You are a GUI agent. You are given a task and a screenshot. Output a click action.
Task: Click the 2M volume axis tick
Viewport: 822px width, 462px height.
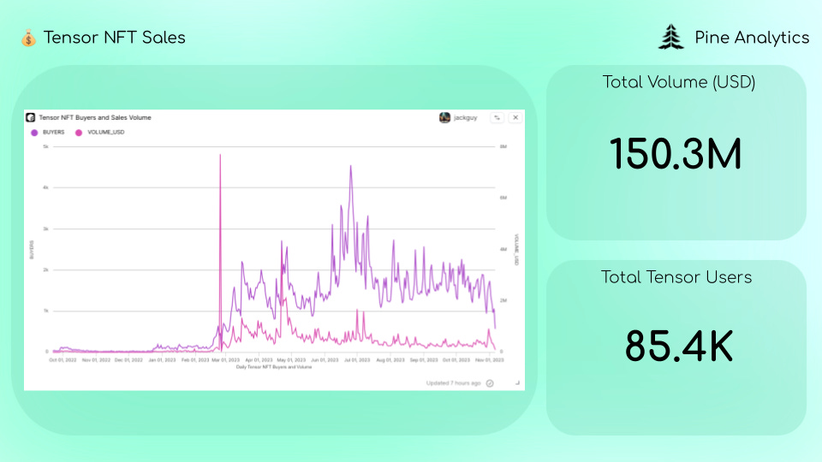pyautogui.click(x=503, y=300)
